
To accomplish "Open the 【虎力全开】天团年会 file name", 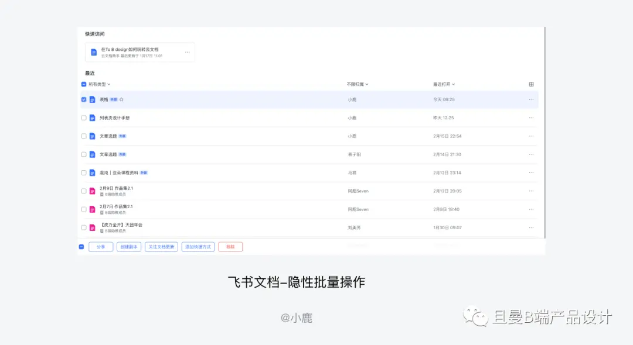I will (121, 225).
